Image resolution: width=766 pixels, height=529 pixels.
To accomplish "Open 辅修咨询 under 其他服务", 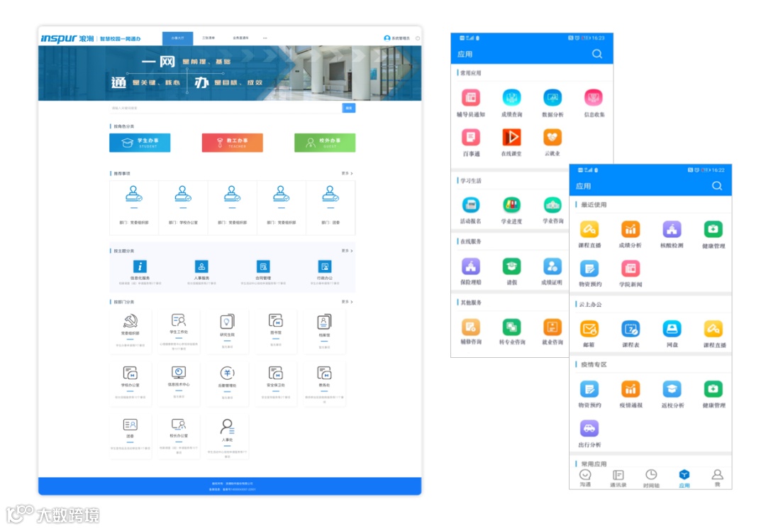I will point(471,327).
